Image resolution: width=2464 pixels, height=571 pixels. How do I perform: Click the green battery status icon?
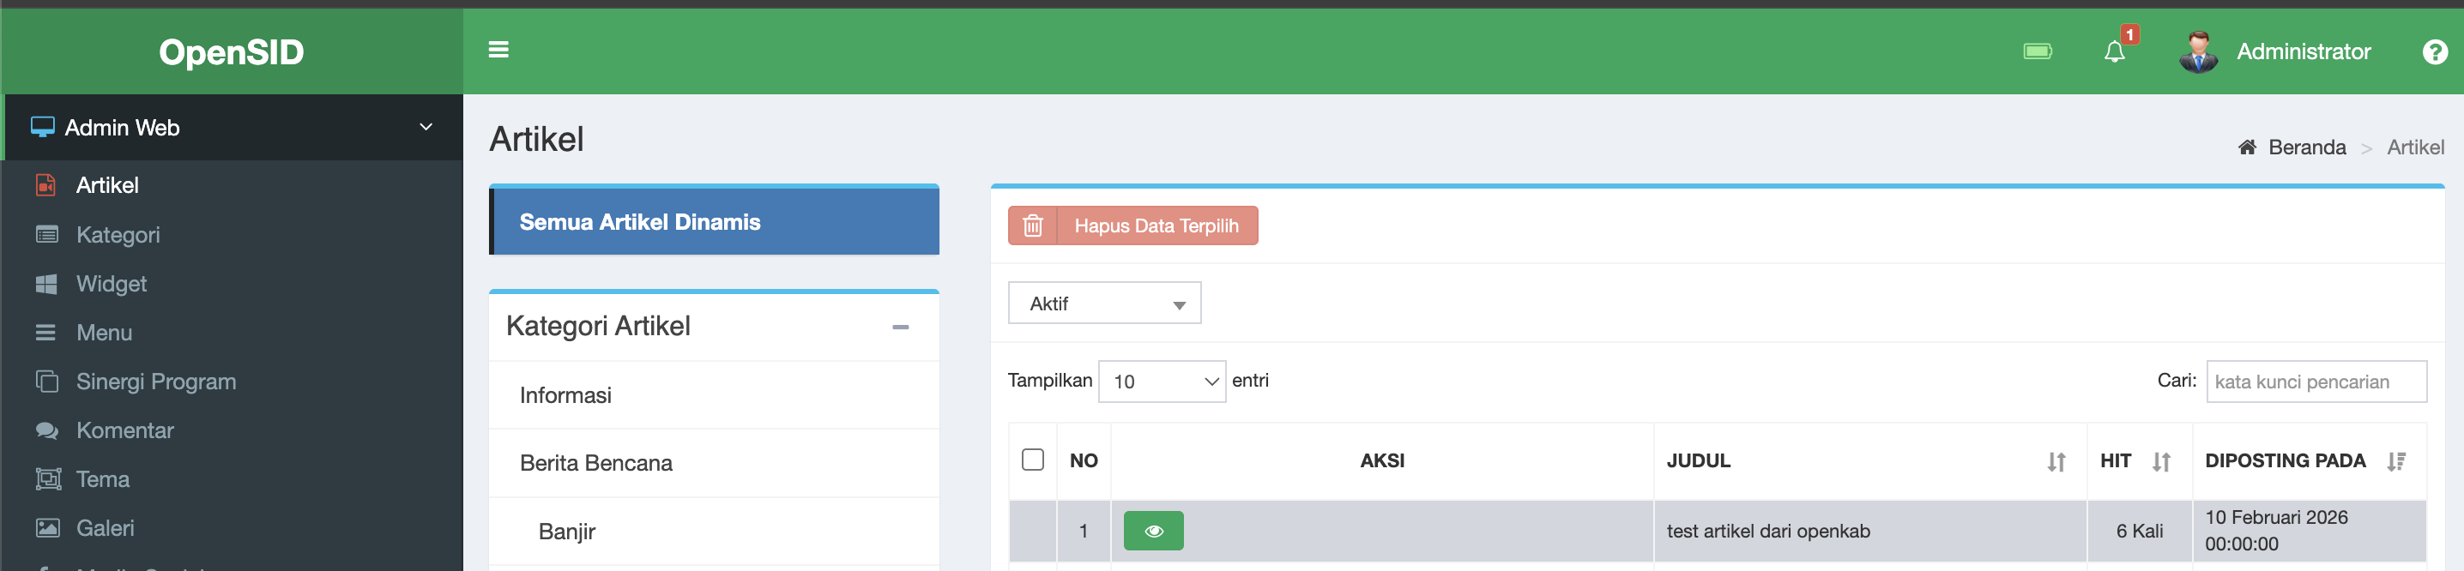coord(2037,51)
